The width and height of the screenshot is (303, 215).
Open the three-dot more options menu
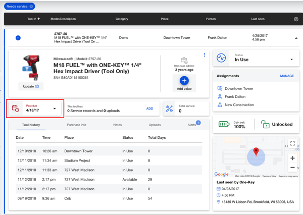[x=204, y=55]
